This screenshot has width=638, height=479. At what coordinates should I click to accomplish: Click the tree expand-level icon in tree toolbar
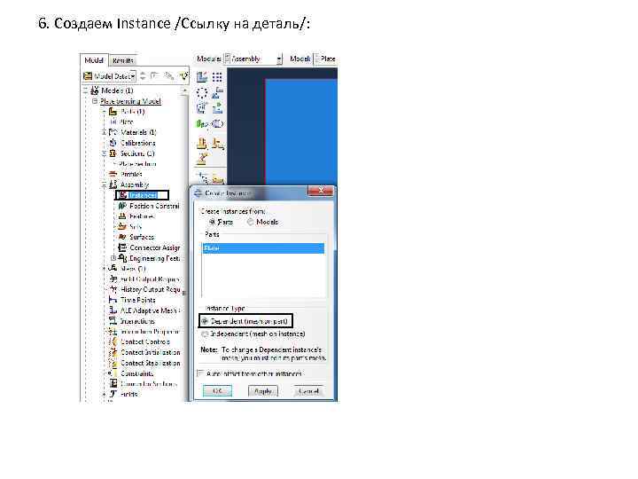[x=154, y=75]
